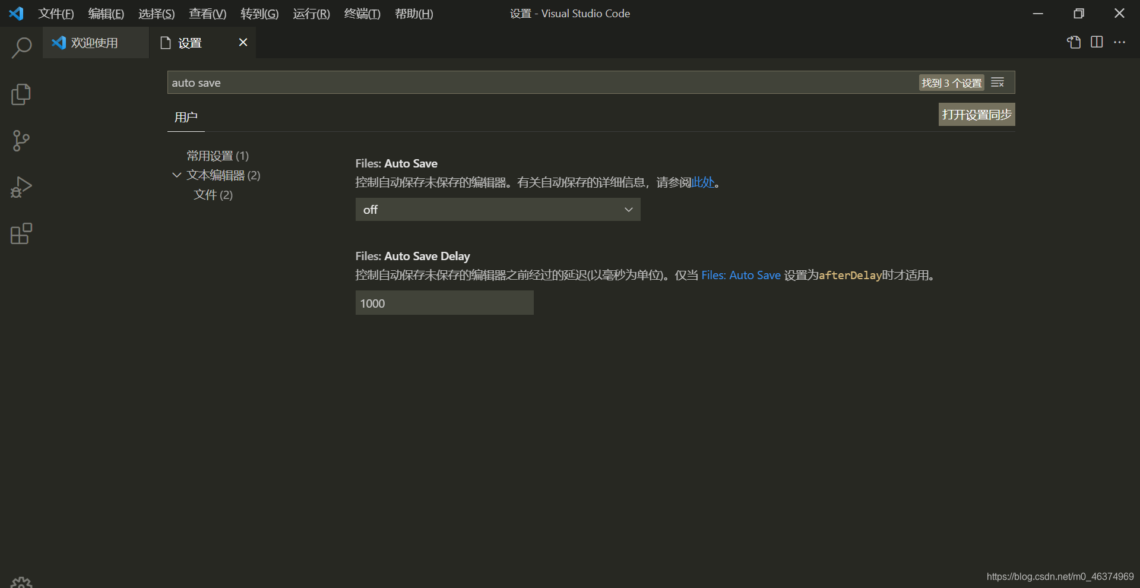Open the Files: Auto Save dropdown
The height and width of the screenshot is (588, 1140).
(x=498, y=210)
